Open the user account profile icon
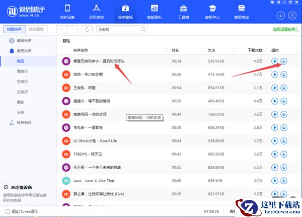This screenshot has height=217, width=302. 292,16
